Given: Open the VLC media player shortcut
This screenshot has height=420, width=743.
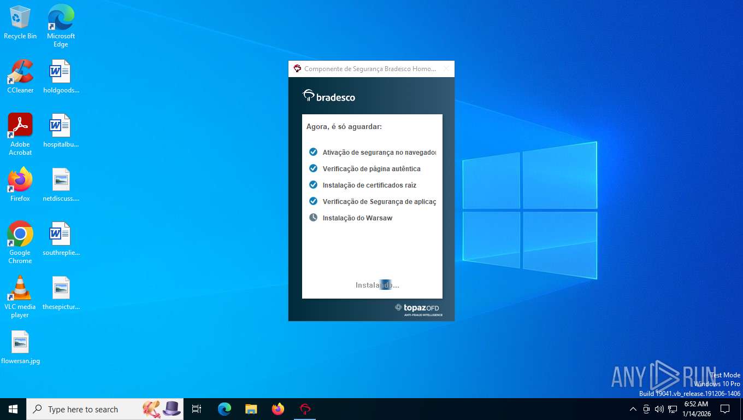Looking at the screenshot, I should point(20,297).
